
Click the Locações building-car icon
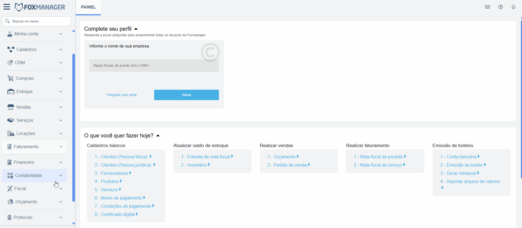click(11, 133)
